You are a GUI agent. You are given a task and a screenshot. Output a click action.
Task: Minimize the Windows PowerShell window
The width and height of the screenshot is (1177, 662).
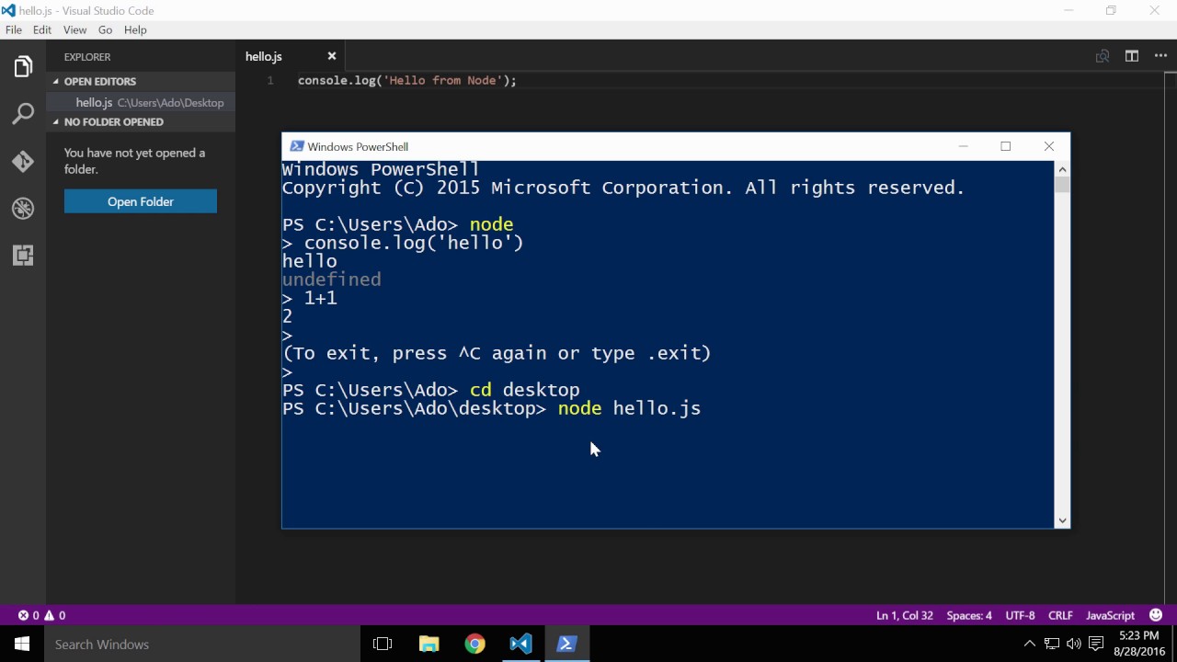963,146
